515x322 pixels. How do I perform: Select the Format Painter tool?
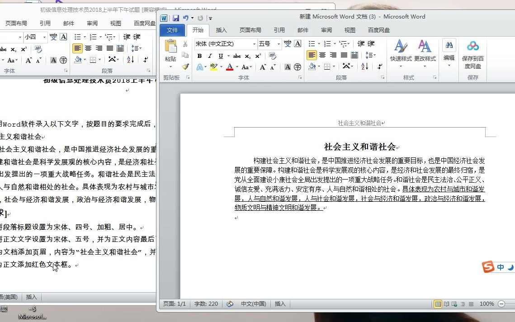pyautogui.click(x=185, y=66)
